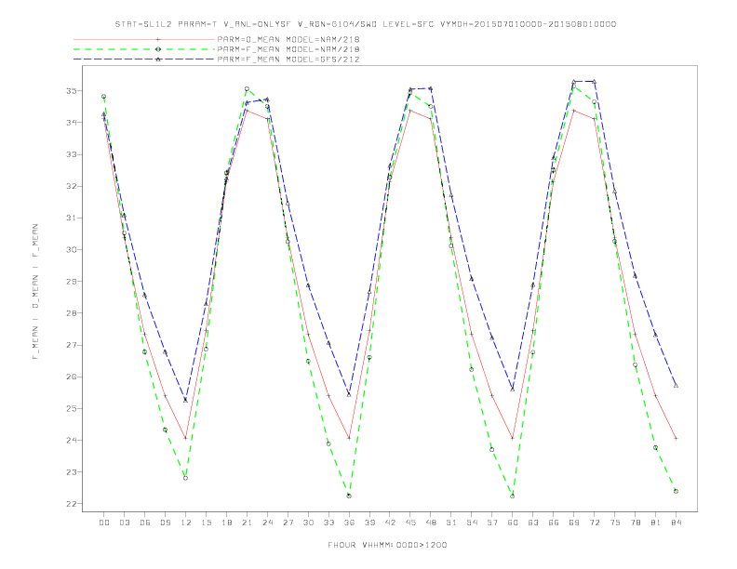This screenshot has height=569, width=737.
Task: Click the chart title starting with STAT=SL1L2
Action: point(365,24)
